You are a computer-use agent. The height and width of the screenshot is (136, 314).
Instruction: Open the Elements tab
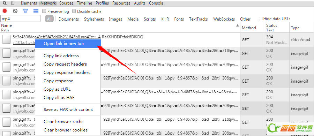click(x=29, y=3)
